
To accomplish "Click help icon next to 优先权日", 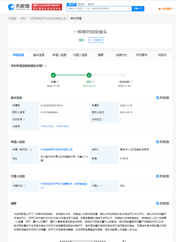I will [x=104, y=119].
